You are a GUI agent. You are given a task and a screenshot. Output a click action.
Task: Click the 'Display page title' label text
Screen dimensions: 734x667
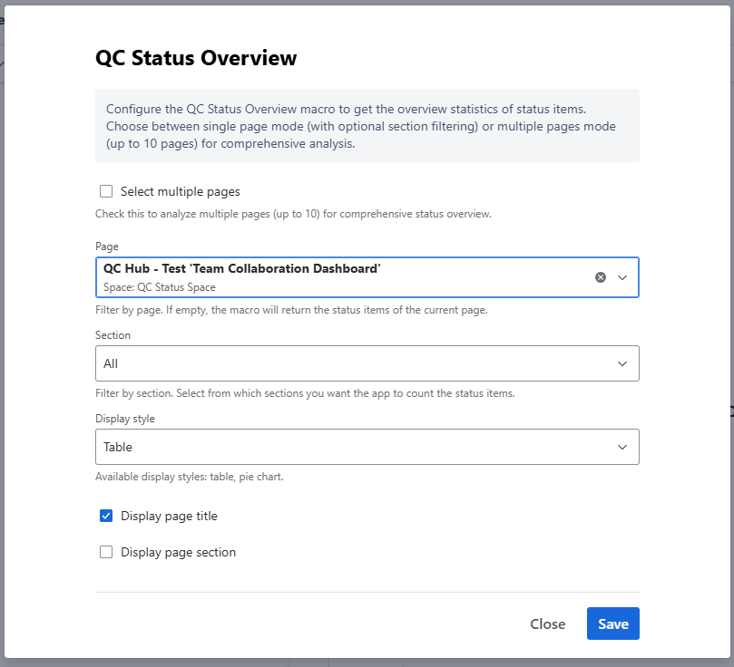[x=169, y=516]
